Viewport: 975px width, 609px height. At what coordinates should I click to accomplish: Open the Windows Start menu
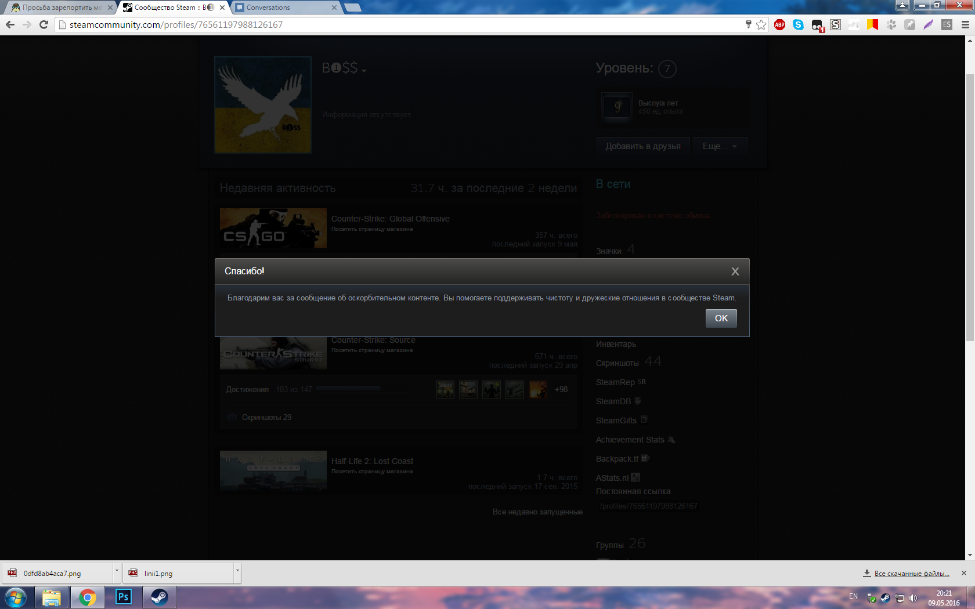pyautogui.click(x=16, y=597)
